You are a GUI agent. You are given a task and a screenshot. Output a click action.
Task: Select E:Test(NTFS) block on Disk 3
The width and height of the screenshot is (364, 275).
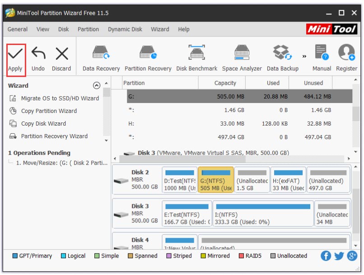[187, 214]
